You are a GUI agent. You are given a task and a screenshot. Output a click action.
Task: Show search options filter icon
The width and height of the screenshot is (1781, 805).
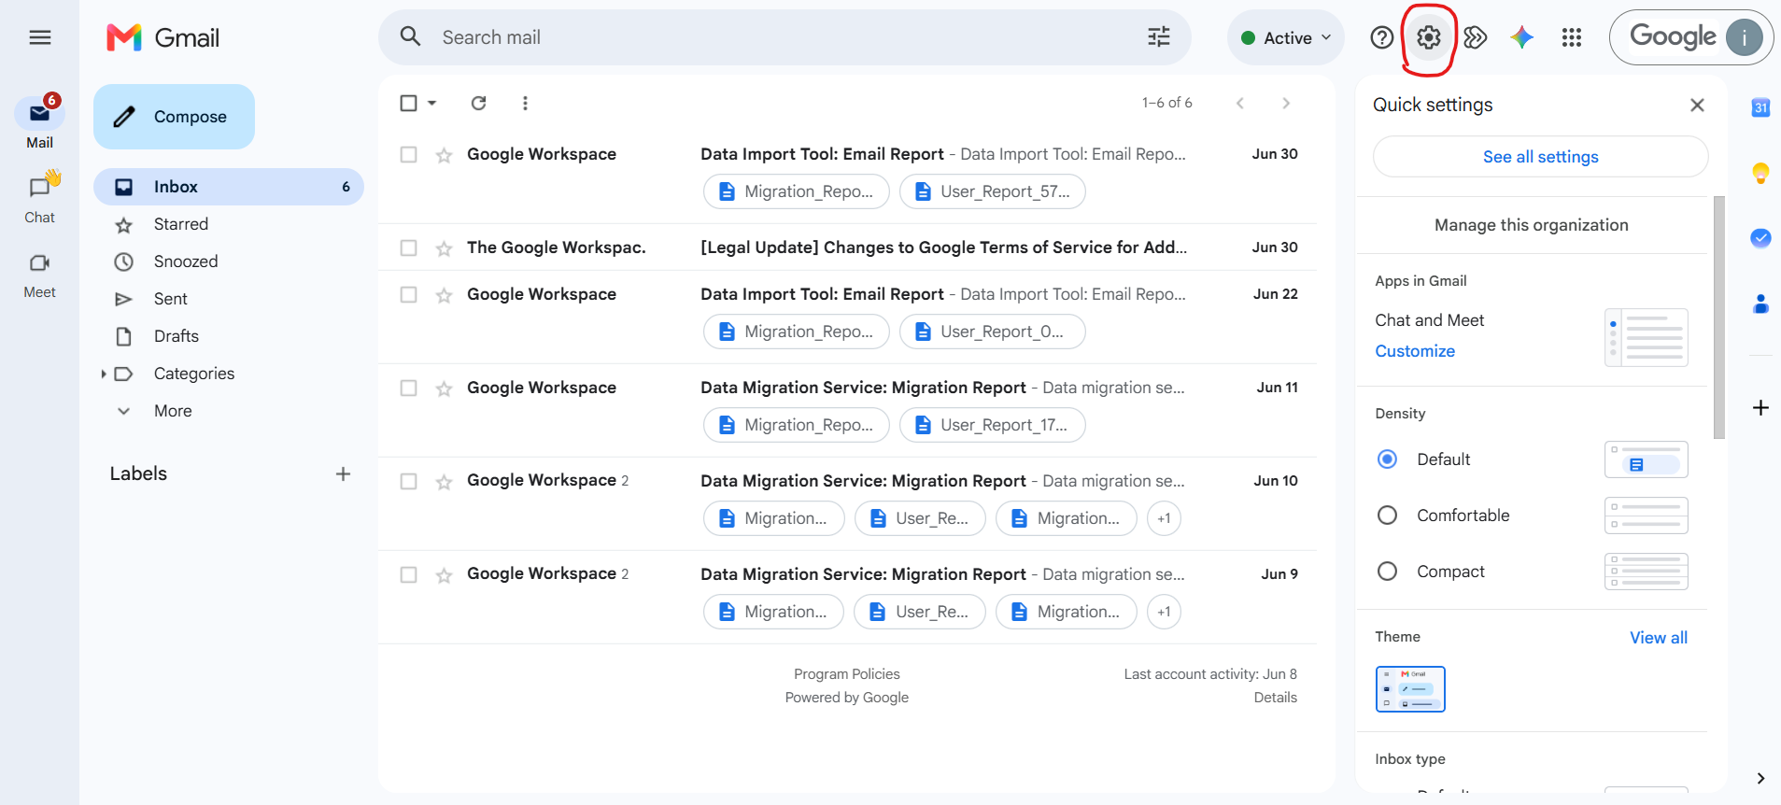click(1159, 36)
